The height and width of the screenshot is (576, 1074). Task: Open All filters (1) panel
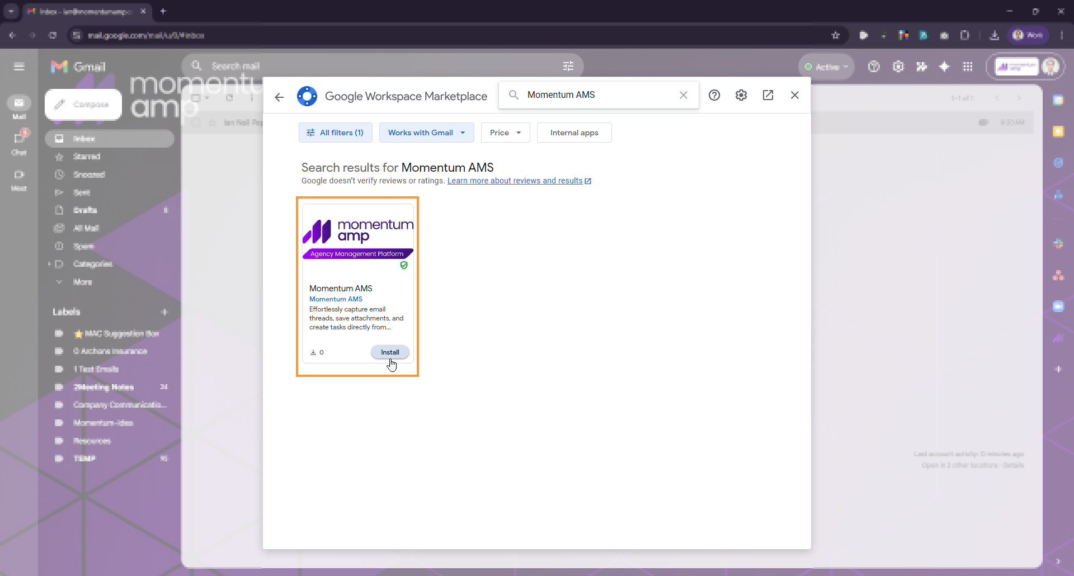[336, 133]
